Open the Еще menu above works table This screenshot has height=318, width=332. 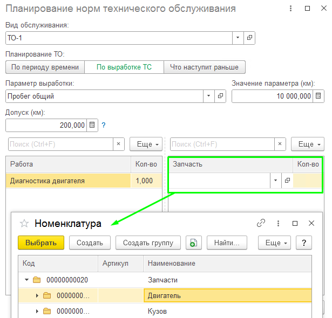click(146, 144)
